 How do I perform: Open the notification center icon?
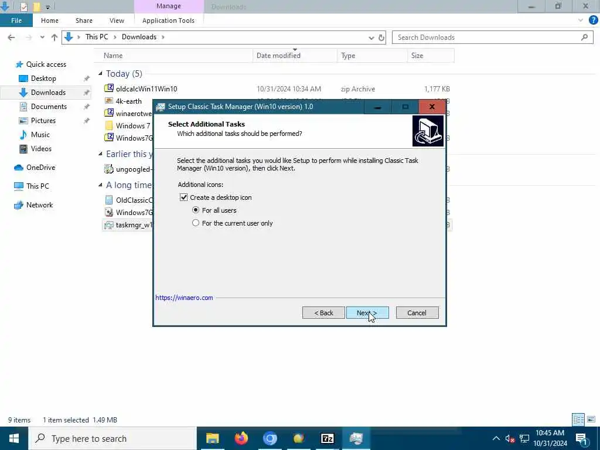(581, 439)
